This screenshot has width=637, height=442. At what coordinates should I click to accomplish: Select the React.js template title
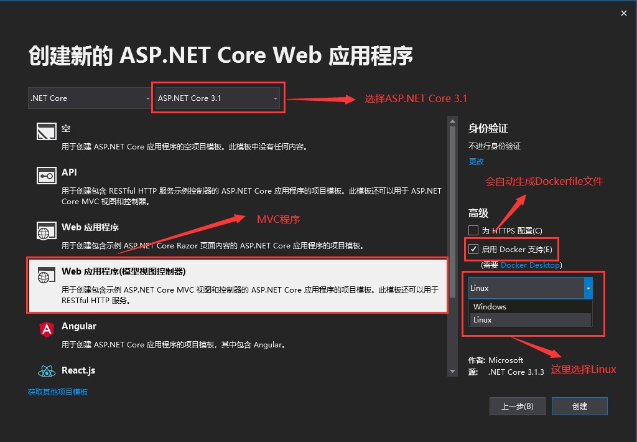pos(78,370)
